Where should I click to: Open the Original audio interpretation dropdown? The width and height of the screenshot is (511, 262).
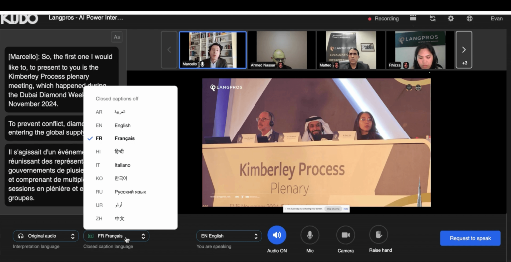point(46,236)
